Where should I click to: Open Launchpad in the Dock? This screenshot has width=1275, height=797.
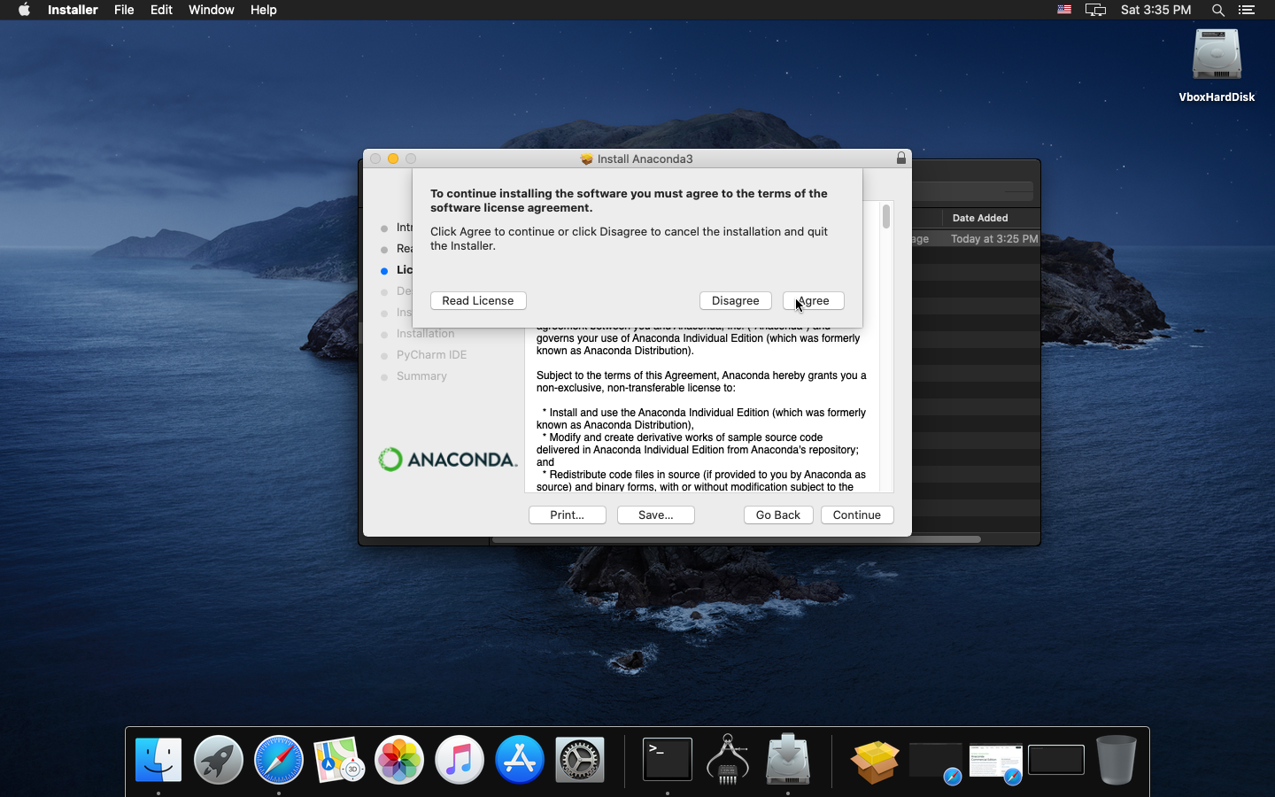[219, 760]
